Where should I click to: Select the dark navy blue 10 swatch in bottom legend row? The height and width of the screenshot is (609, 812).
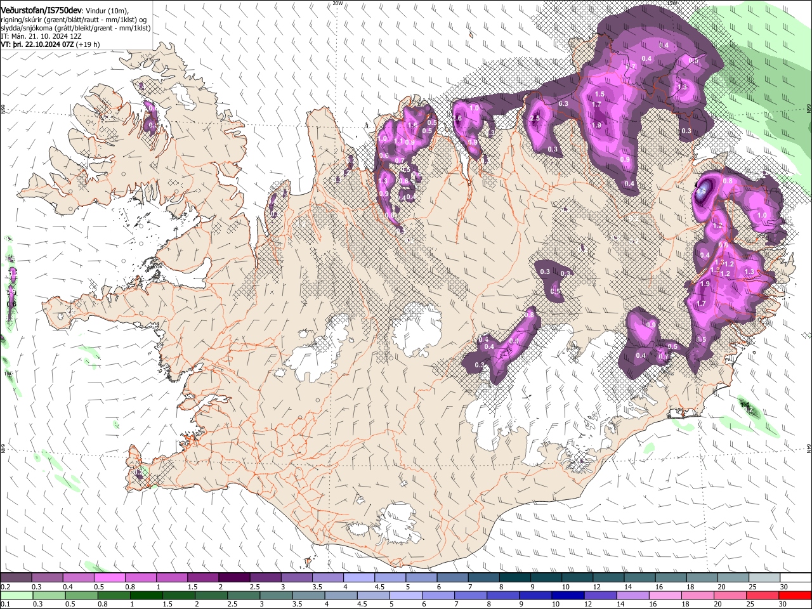point(568,595)
